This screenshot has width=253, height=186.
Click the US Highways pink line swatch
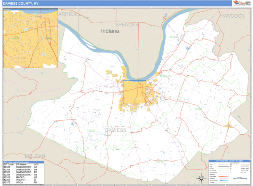[223, 178]
